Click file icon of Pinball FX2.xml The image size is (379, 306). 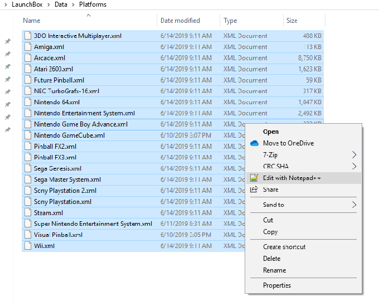pyautogui.click(x=28, y=146)
